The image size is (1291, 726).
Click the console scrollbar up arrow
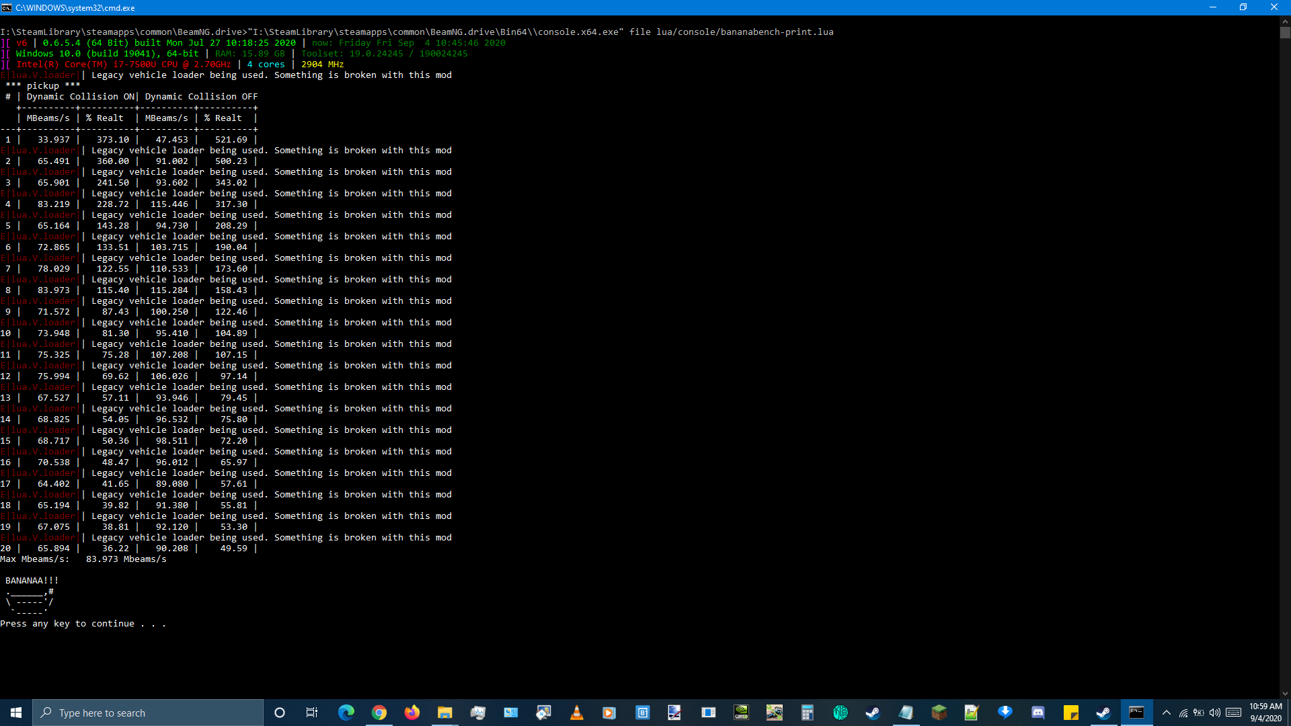pos(1285,21)
